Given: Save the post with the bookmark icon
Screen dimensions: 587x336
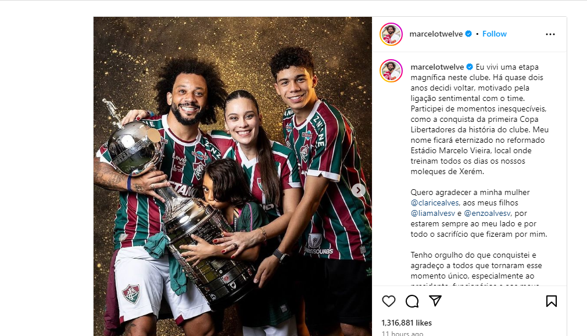Looking at the screenshot, I should point(552,301).
